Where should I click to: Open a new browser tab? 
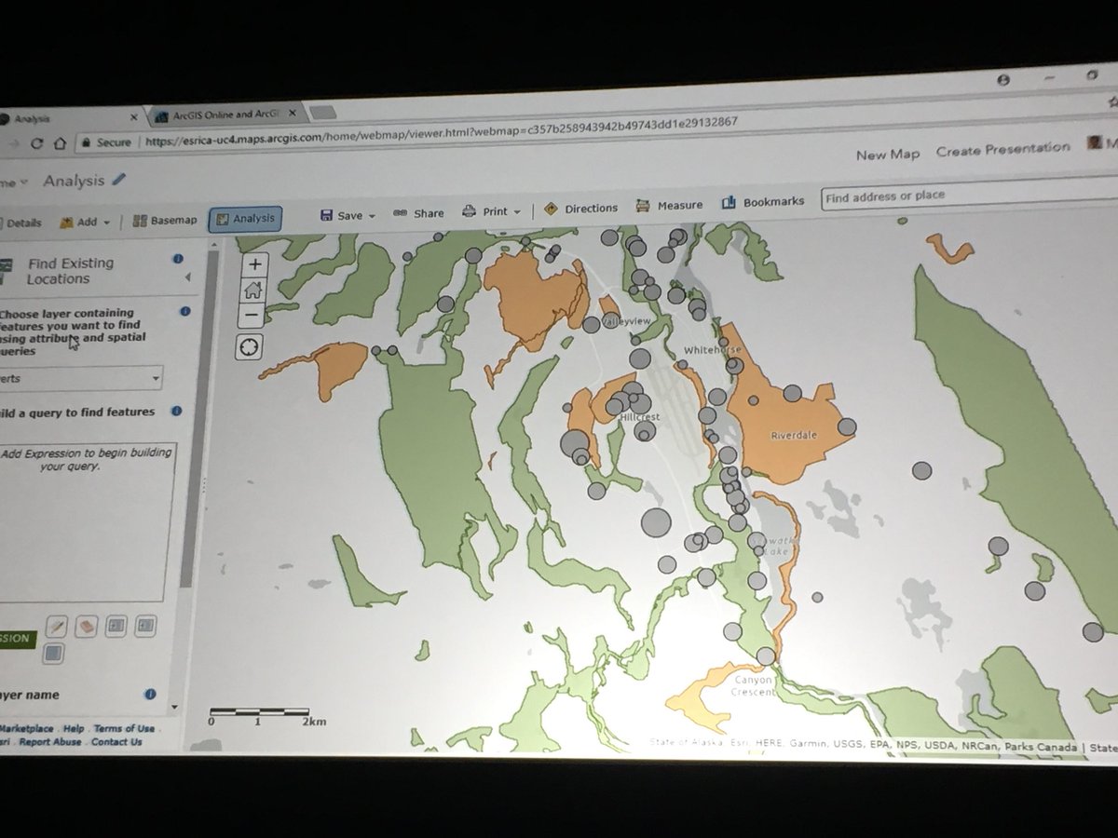(x=322, y=114)
